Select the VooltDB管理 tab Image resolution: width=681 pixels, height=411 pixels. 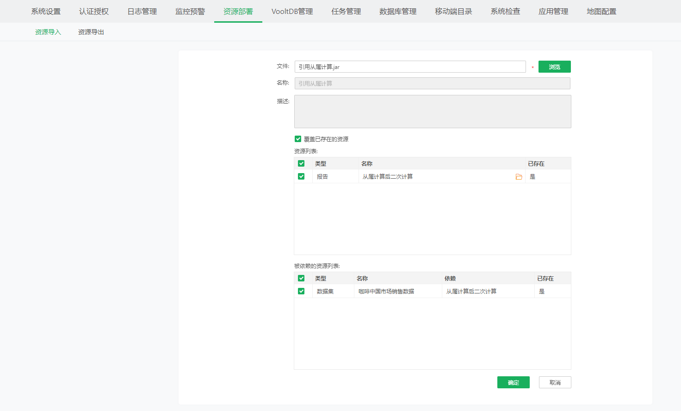pyautogui.click(x=292, y=11)
